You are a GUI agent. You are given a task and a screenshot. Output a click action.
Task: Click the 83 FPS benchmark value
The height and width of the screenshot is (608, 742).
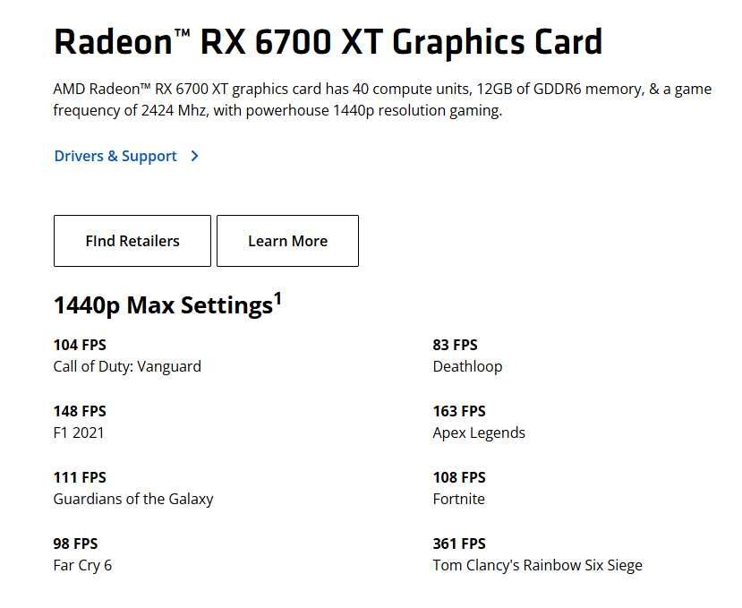click(x=455, y=345)
